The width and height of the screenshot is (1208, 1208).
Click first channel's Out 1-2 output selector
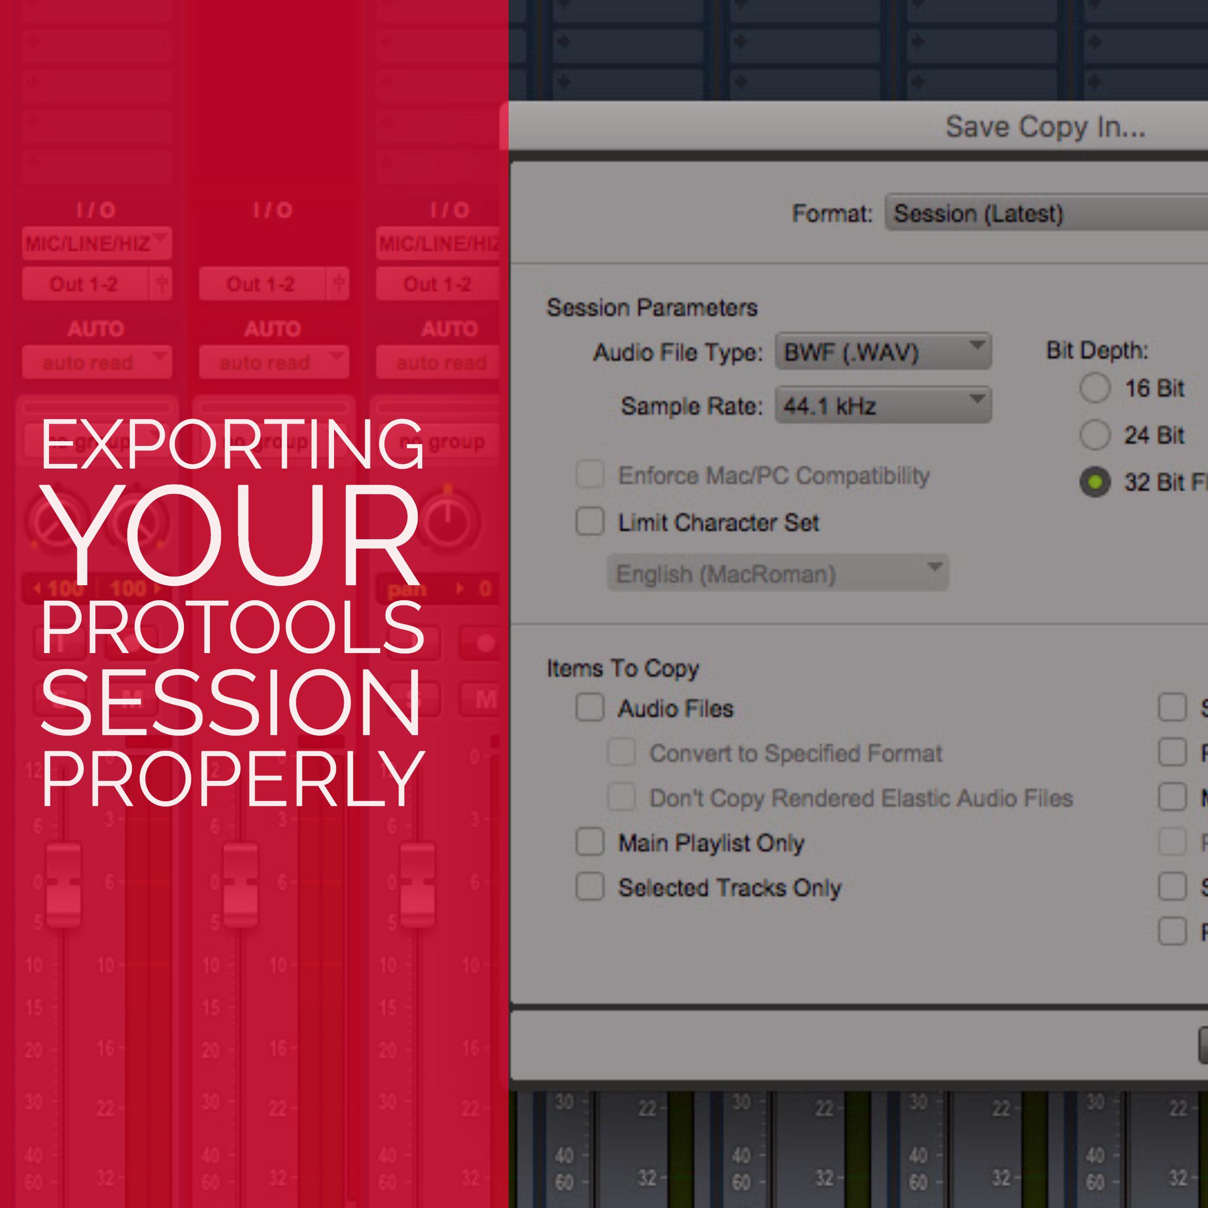pos(85,284)
